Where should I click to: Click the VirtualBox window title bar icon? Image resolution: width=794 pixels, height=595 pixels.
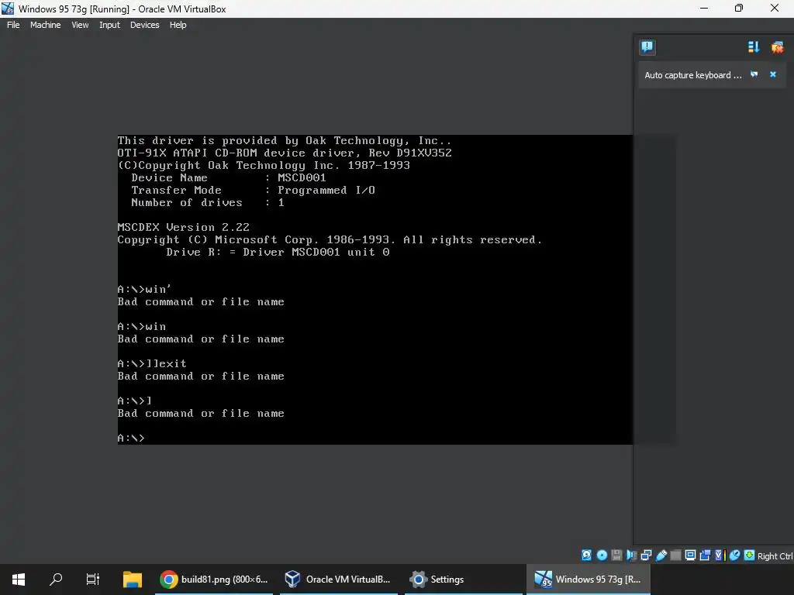pos(8,9)
